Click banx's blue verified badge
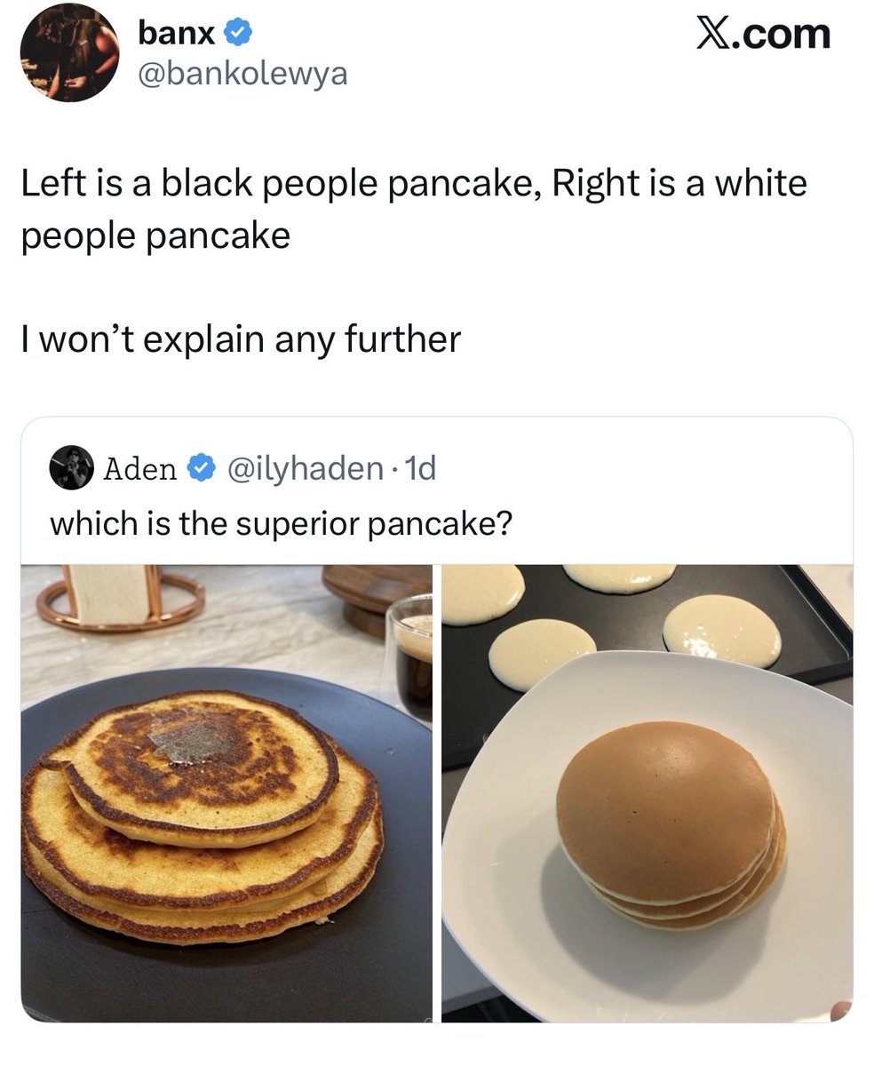This screenshot has height=1066, width=874. coord(237,34)
